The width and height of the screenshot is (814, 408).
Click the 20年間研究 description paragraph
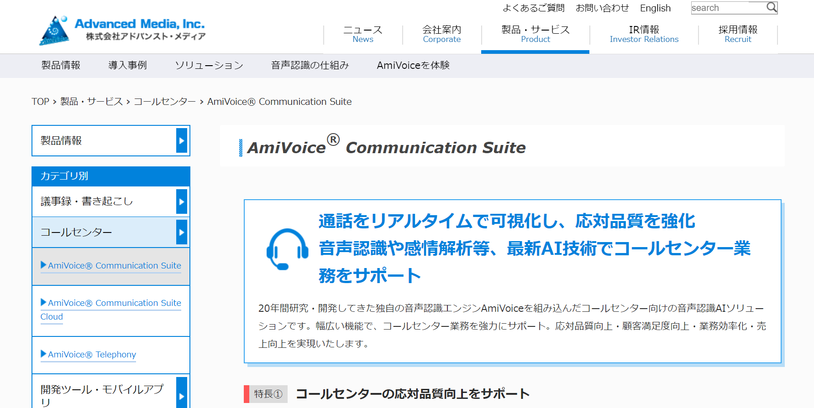(x=512, y=326)
